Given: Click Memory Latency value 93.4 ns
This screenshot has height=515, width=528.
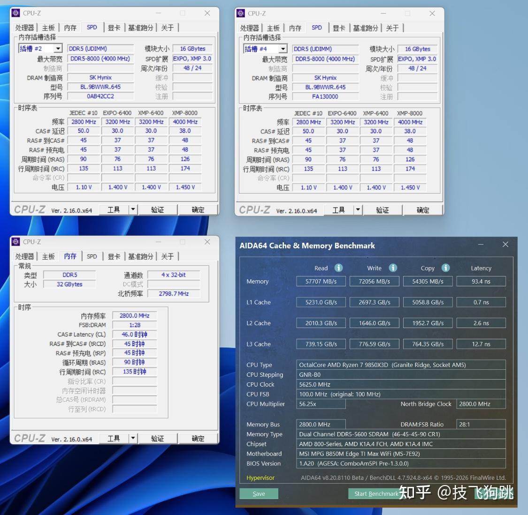Looking at the screenshot, I should 481,281.
